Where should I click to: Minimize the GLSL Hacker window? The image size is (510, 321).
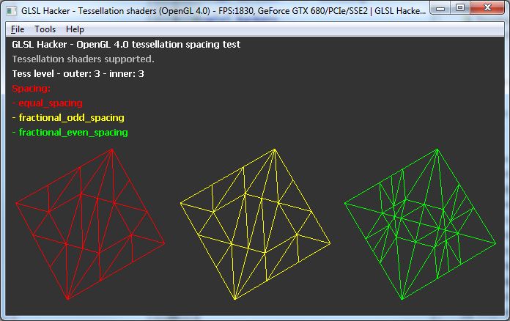[440, 8]
